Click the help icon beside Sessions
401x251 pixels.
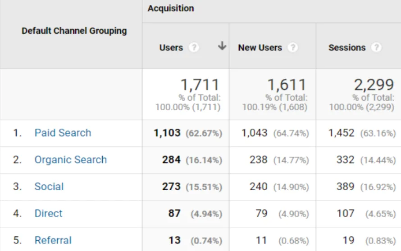(x=377, y=48)
